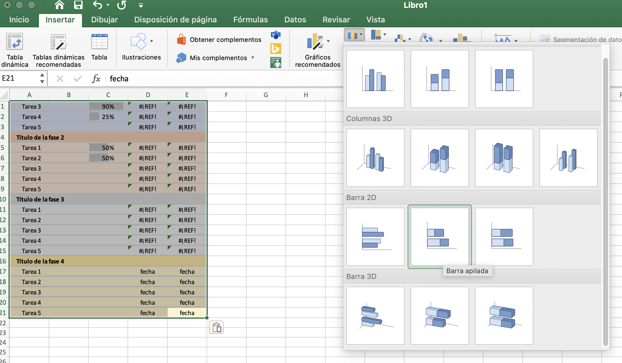Click the People Graph add-in icon
Screen dimensions: 622x363
tap(276, 63)
